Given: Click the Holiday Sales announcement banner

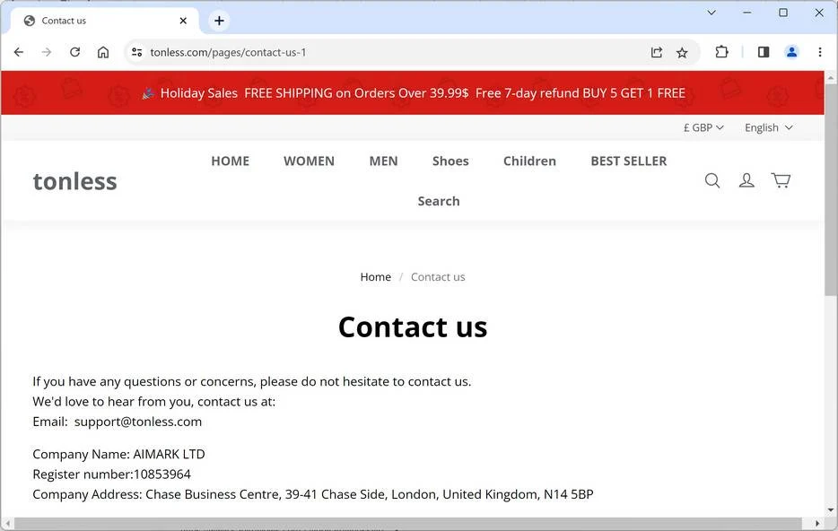Looking at the screenshot, I should pos(413,93).
